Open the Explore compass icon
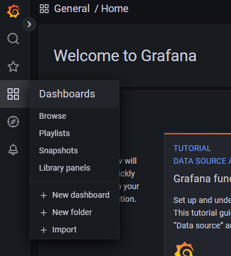Image resolution: width=231 pixels, height=256 pixels. point(13,122)
